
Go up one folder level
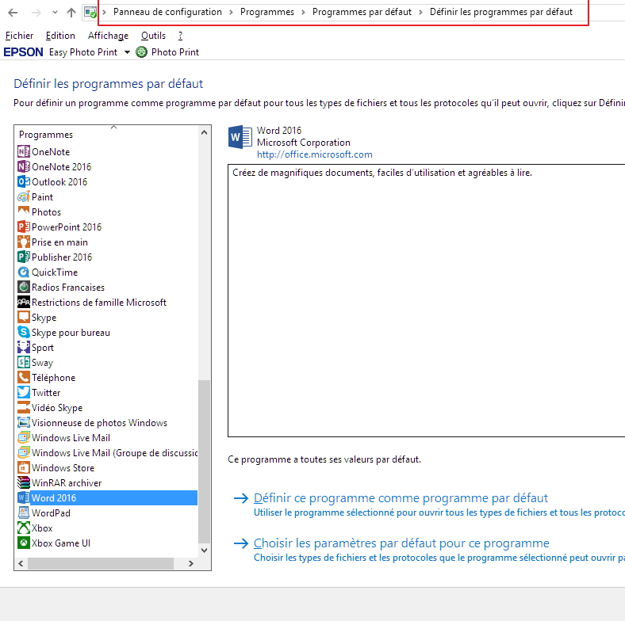[71, 13]
